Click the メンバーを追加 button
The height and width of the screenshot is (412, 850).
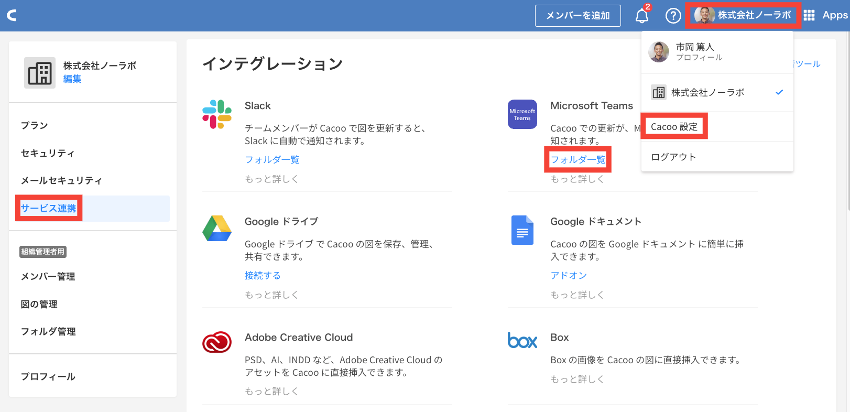(578, 16)
